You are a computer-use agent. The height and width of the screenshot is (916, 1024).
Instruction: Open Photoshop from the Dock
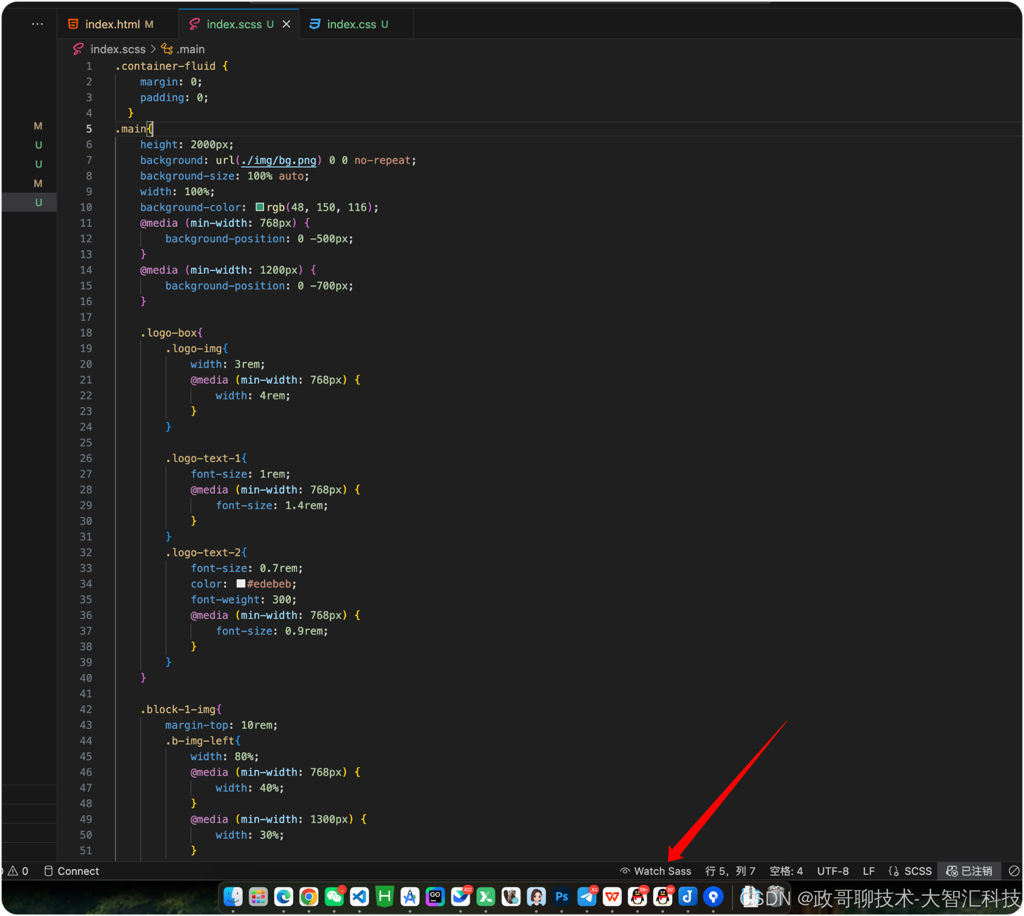(562, 897)
